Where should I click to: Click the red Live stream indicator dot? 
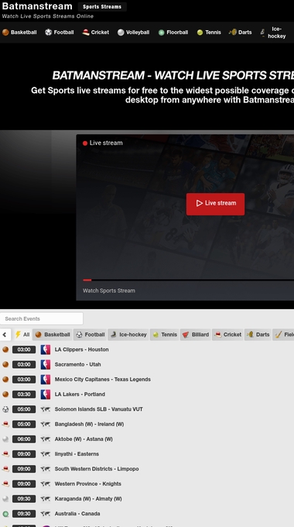point(85,143)
